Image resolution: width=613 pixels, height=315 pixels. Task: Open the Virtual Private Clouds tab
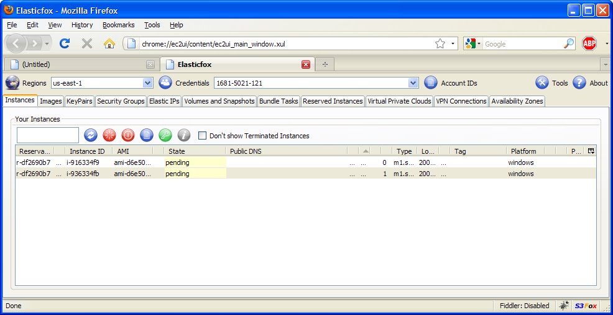[400, 101]
